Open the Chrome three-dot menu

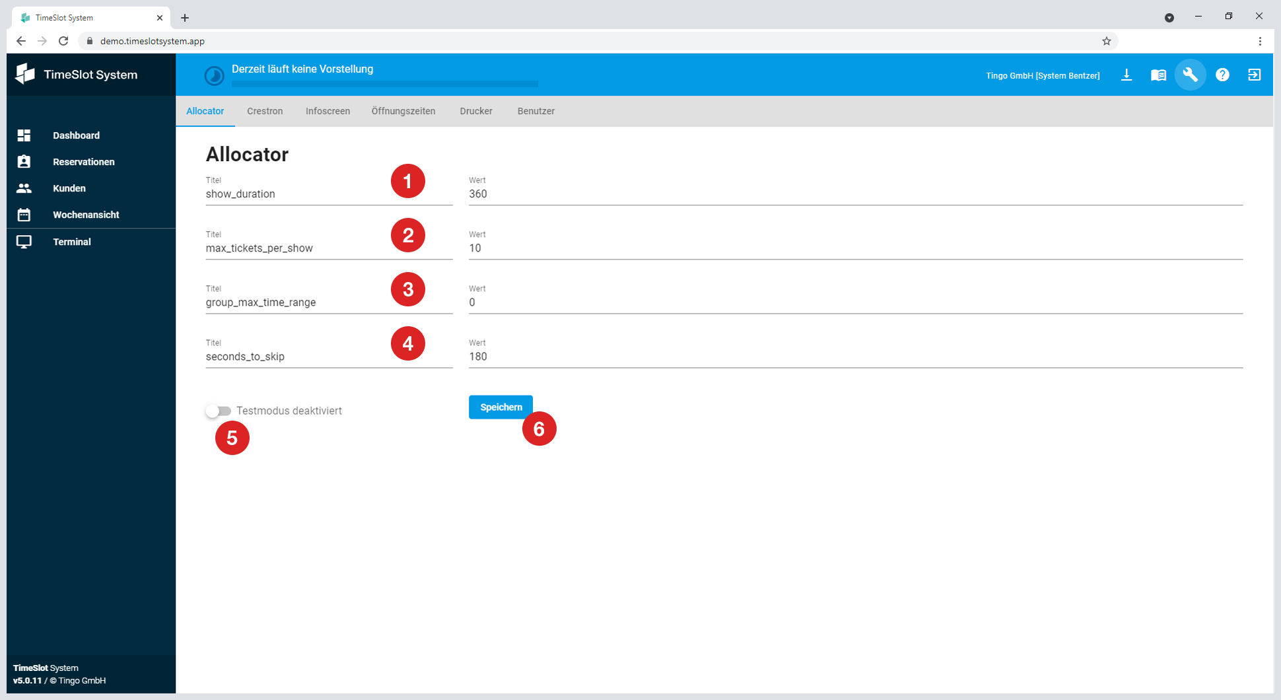[1260, 41]
